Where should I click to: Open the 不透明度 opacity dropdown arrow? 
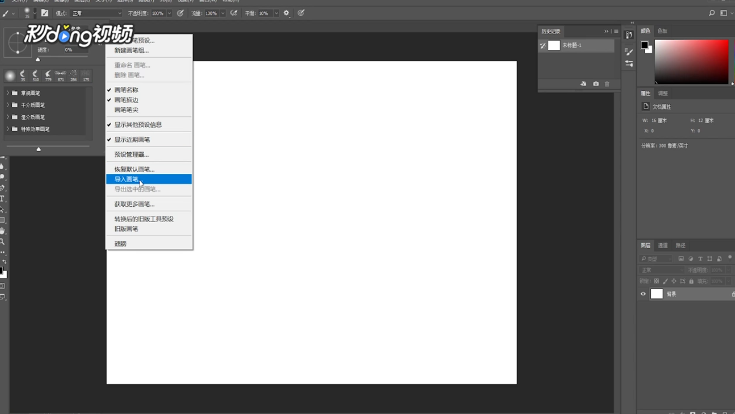(x=169, y=13)
